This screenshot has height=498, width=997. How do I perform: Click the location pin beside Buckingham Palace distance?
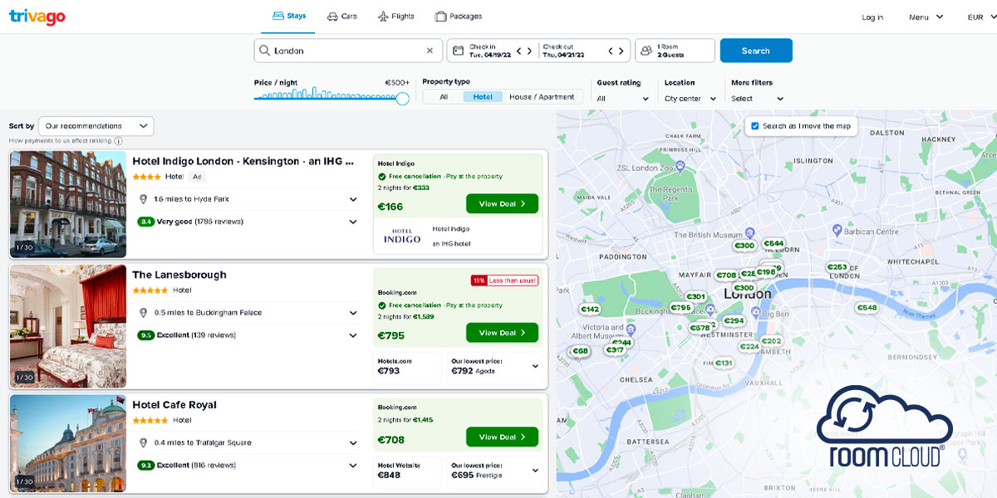(145, 313)
